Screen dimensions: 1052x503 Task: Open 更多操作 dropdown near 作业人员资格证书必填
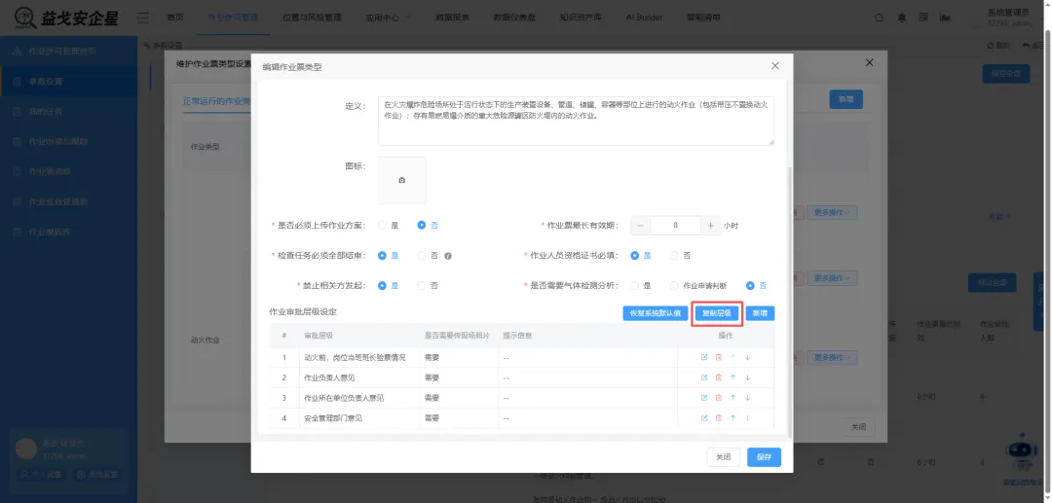832,278
